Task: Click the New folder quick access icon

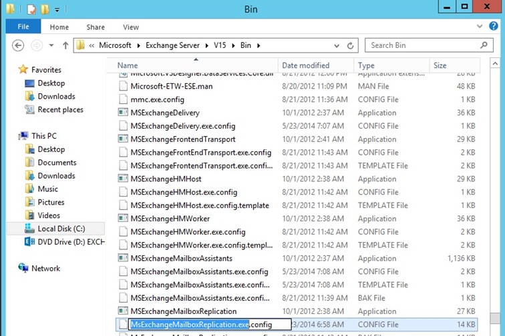Action: [x=45, y=9]
